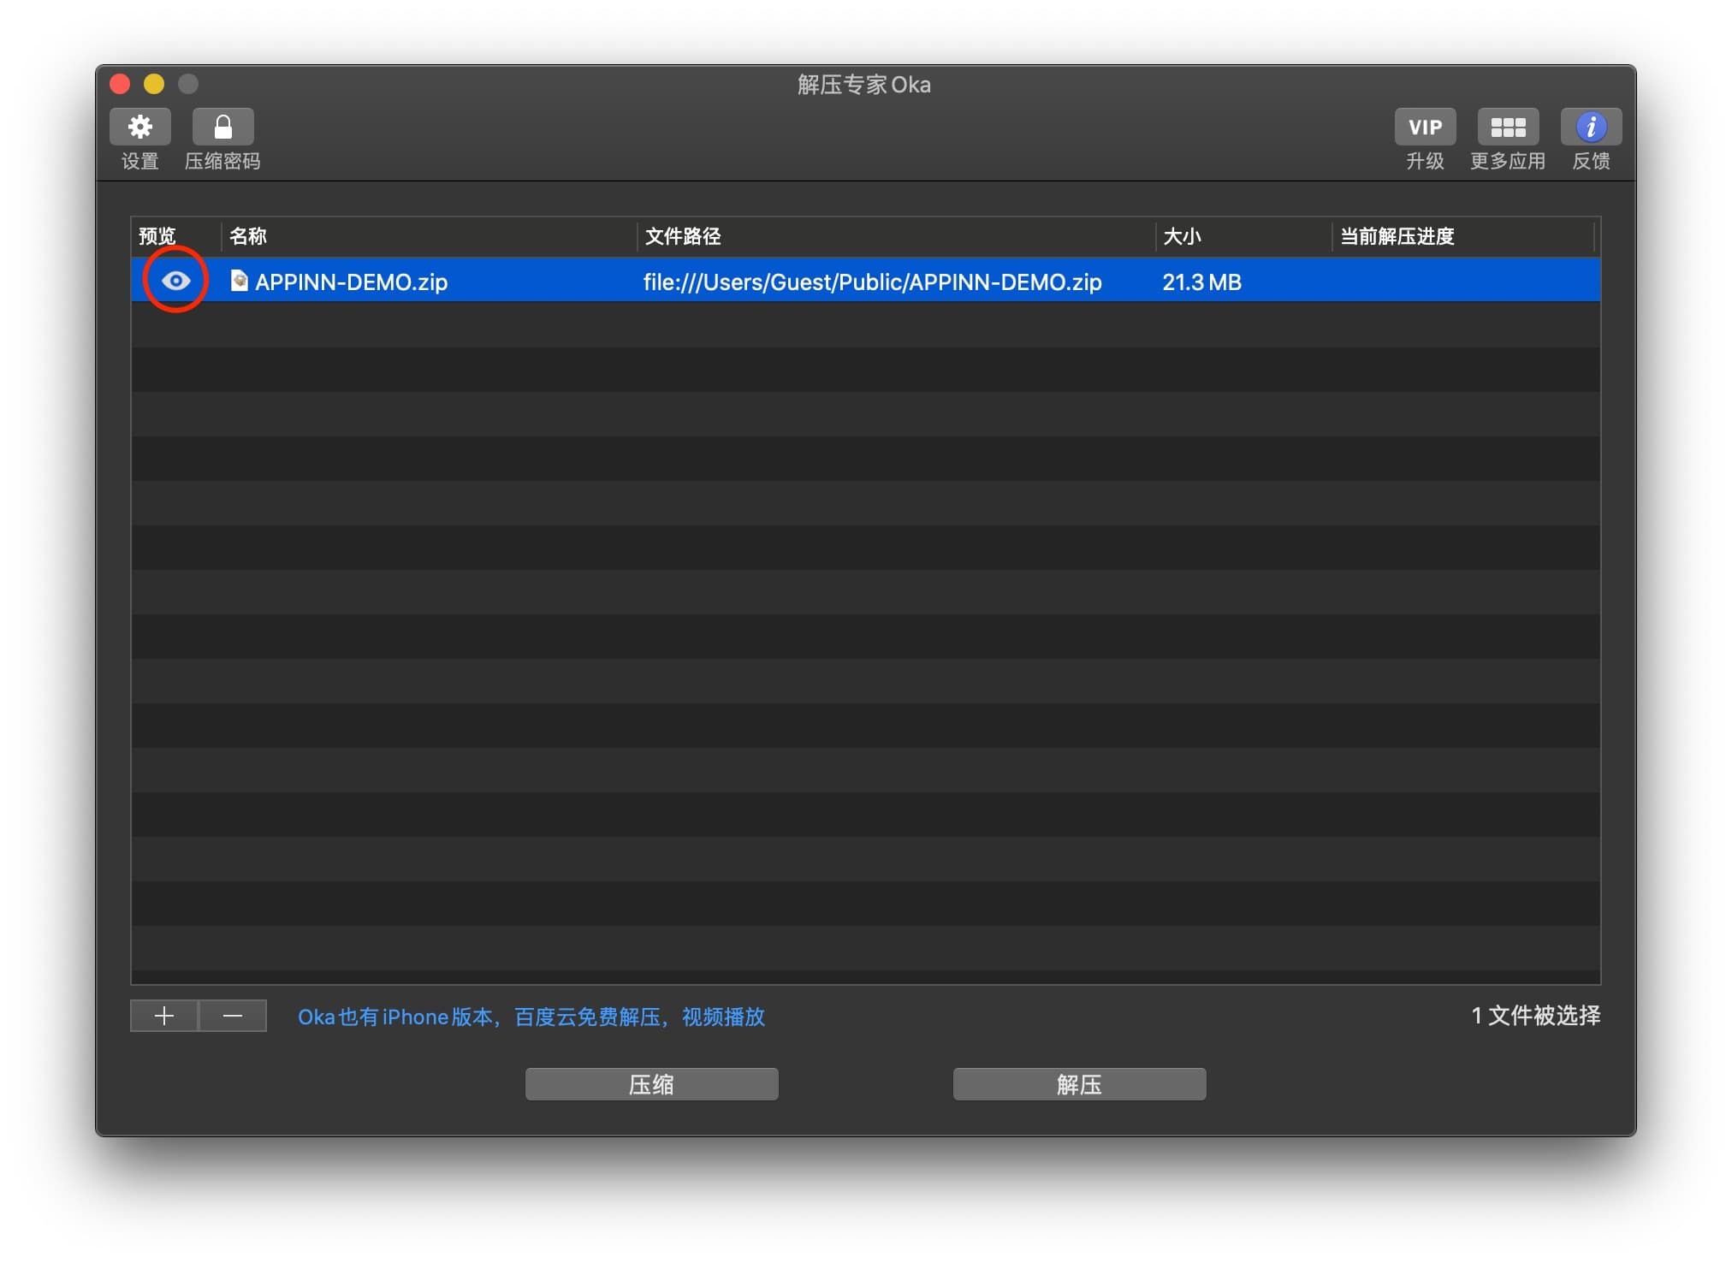
Task: Click the 1 文件被选择 status text
Action: [x=1535, y=1016]
